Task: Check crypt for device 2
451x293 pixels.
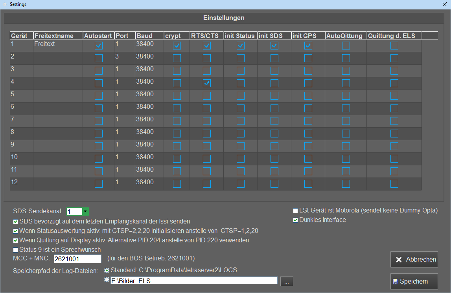Action: [x=177, y=58]
